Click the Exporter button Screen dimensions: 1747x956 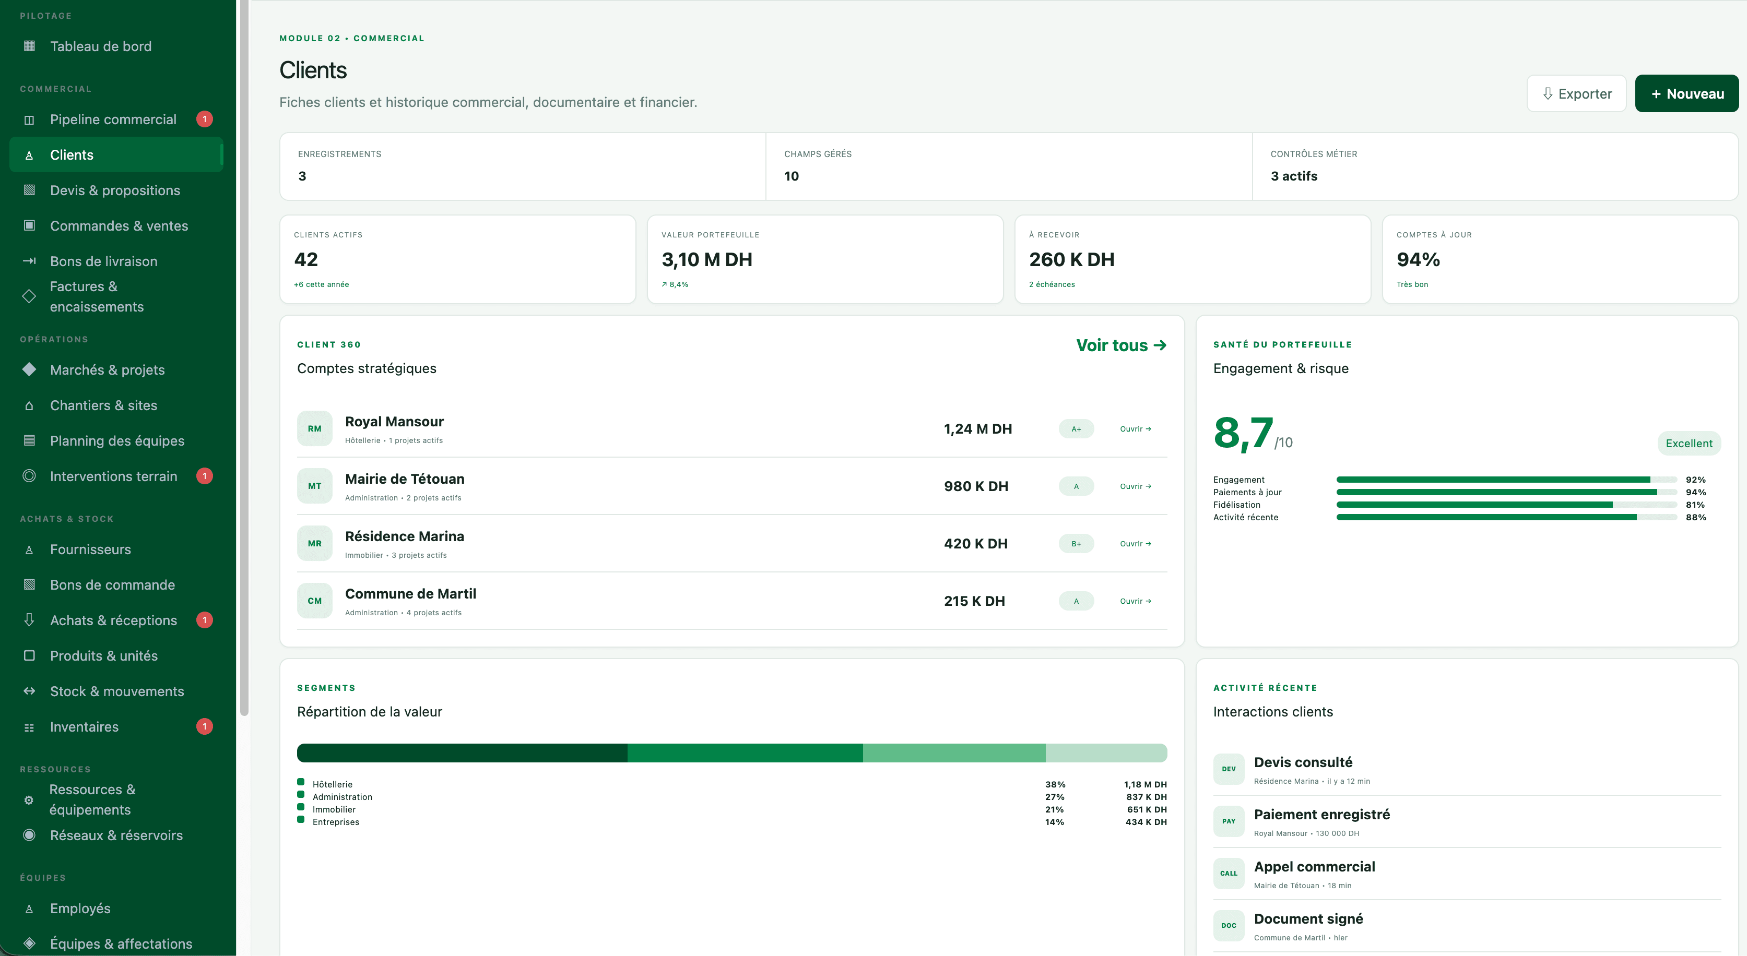tap(1576, 93)
